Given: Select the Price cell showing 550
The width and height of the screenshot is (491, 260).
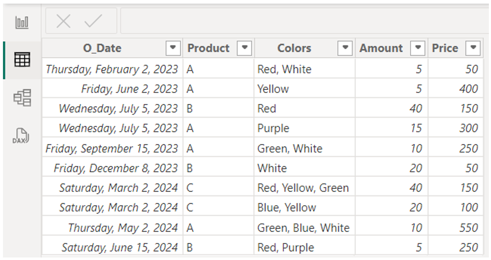Looking at the screenshot, I should (456, 228).
